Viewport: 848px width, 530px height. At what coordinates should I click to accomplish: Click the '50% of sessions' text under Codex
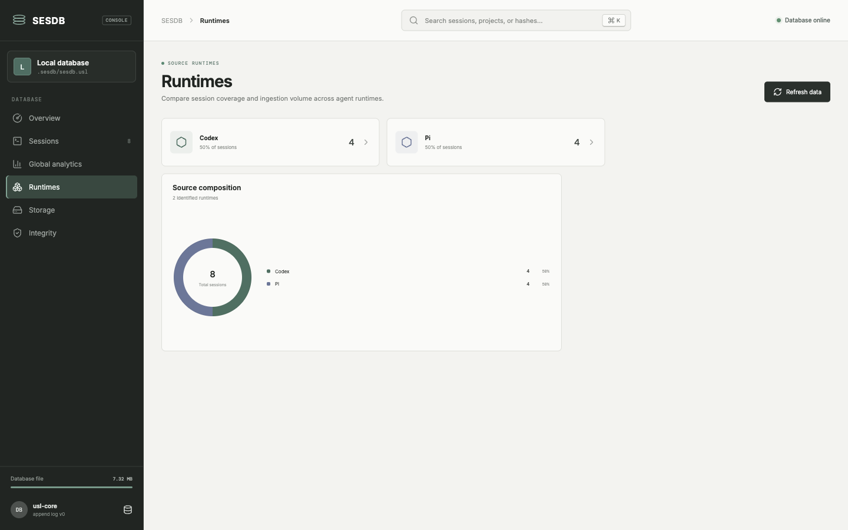pyautogui.click(x=218, y=147)
